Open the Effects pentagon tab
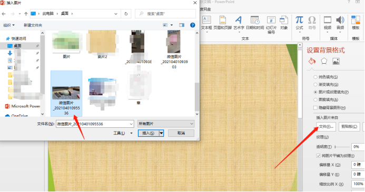The image size is (365, 192). click(x=324, y=62)
